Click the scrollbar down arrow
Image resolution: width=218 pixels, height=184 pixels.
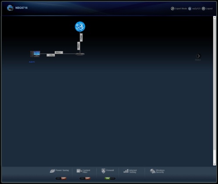point(215,164)
